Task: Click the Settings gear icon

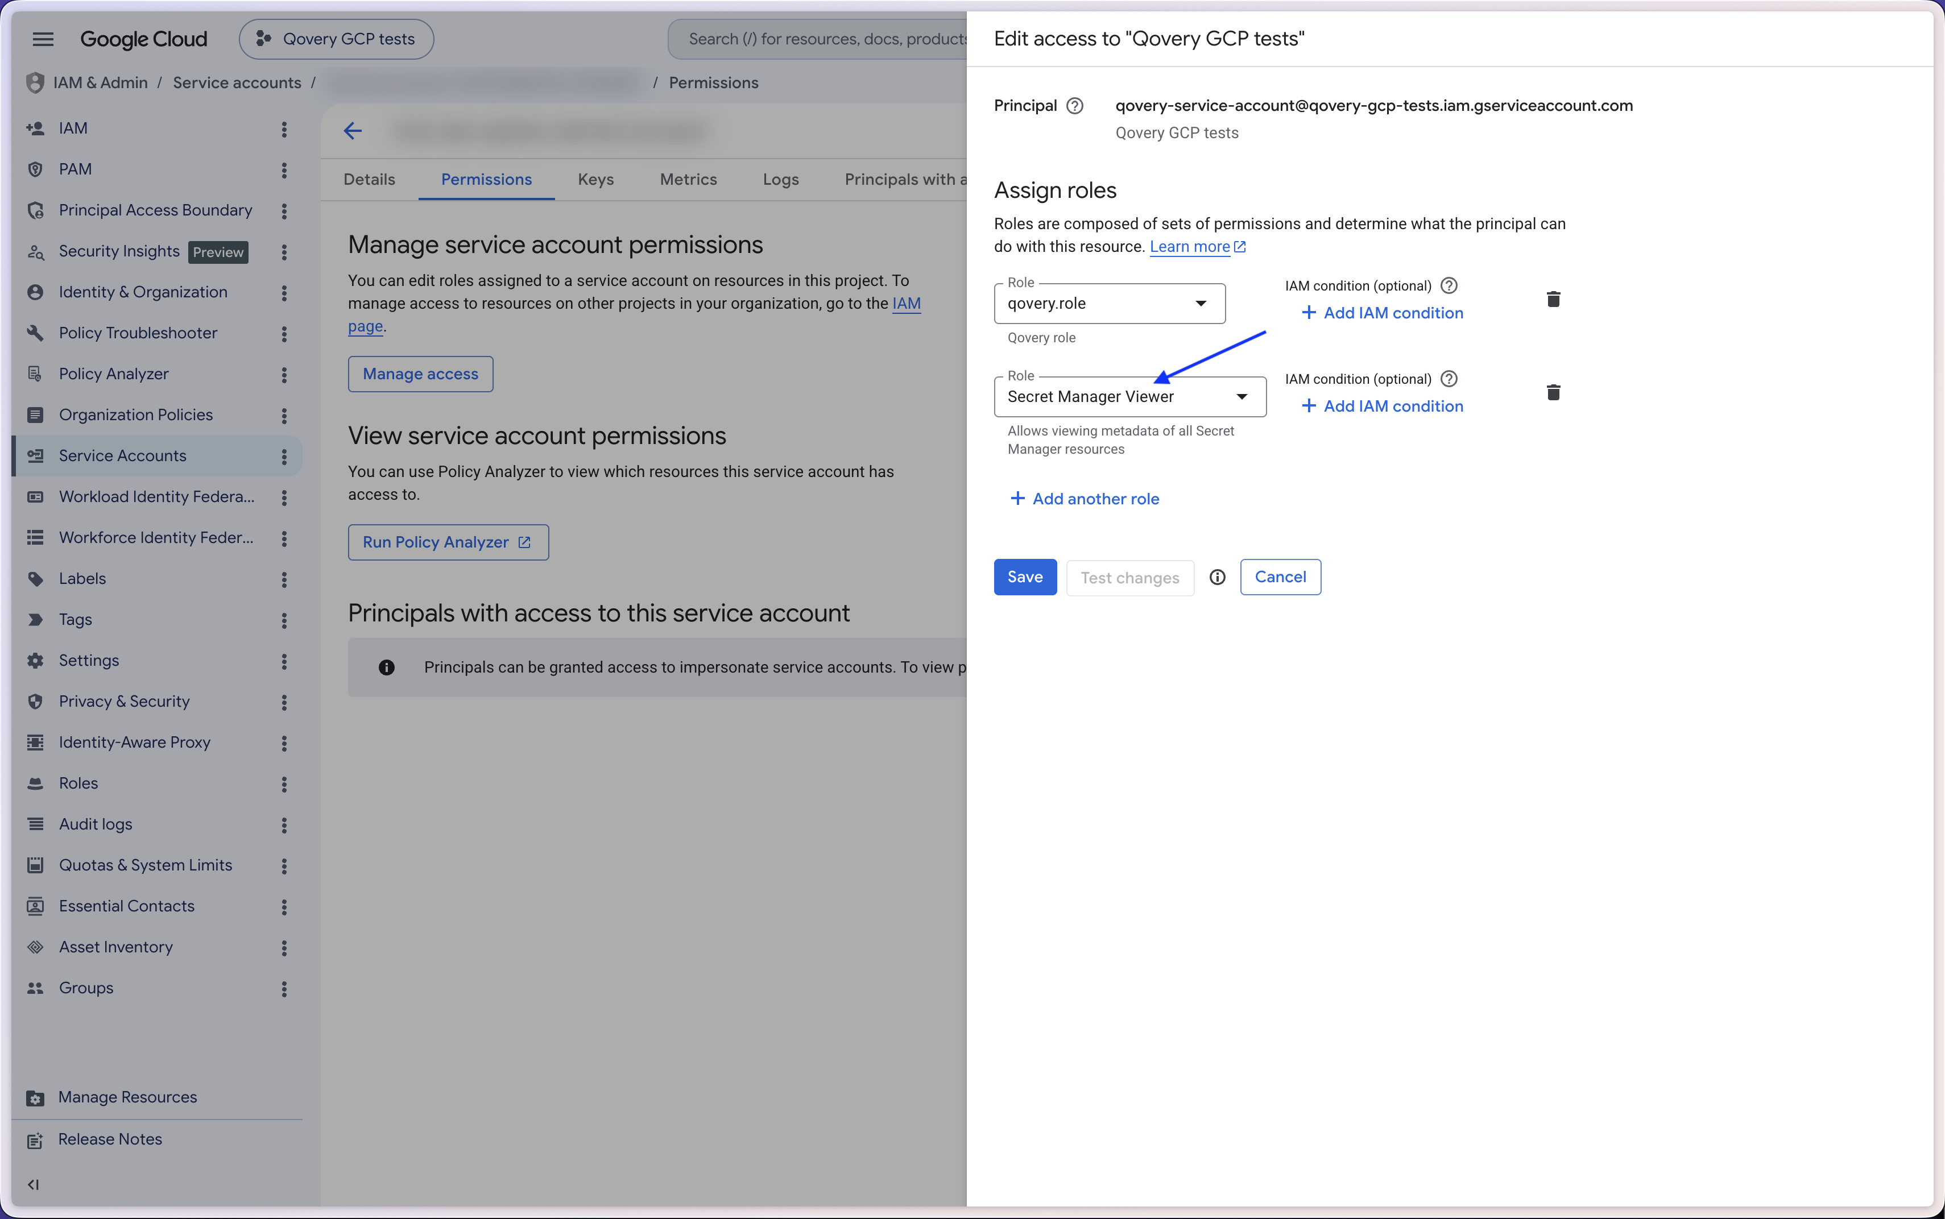Action: (35, 660)
